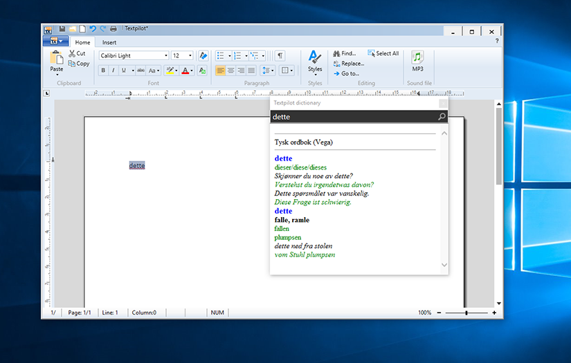571x363 pixels.
Task: Paste clipboard contents with Paste icon
Action: 57,57
